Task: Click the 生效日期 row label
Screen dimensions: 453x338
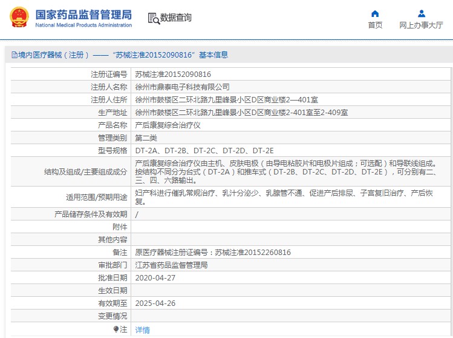Action: point(112,291)
